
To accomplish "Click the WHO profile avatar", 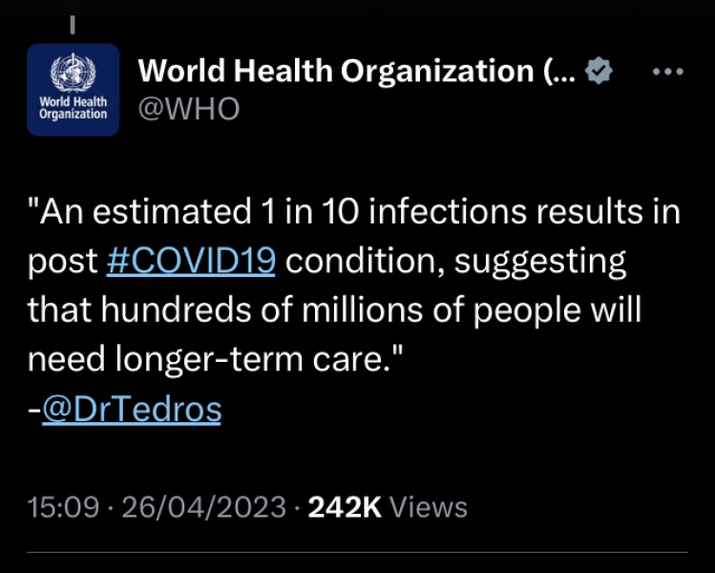I will [x=73, y=90].
